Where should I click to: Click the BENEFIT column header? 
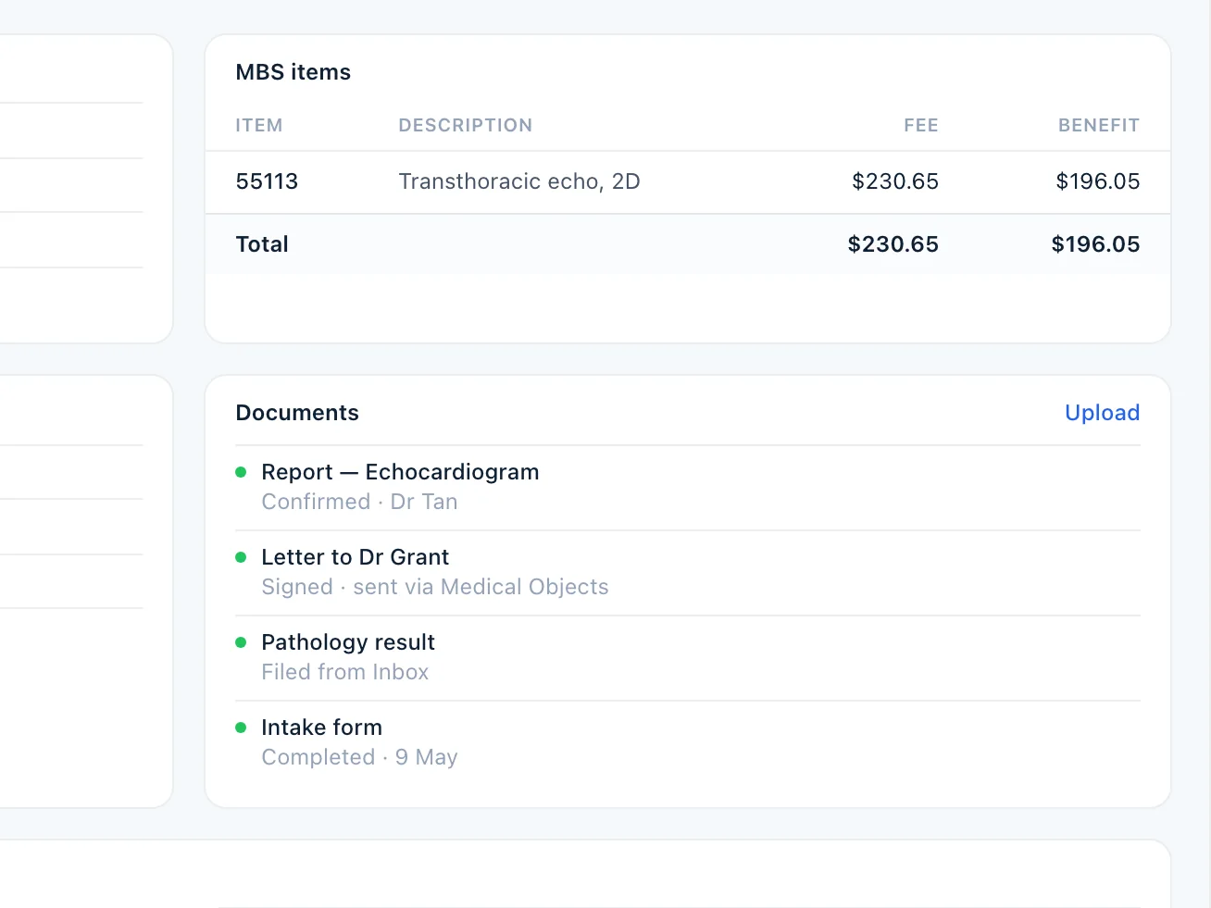1099,126
